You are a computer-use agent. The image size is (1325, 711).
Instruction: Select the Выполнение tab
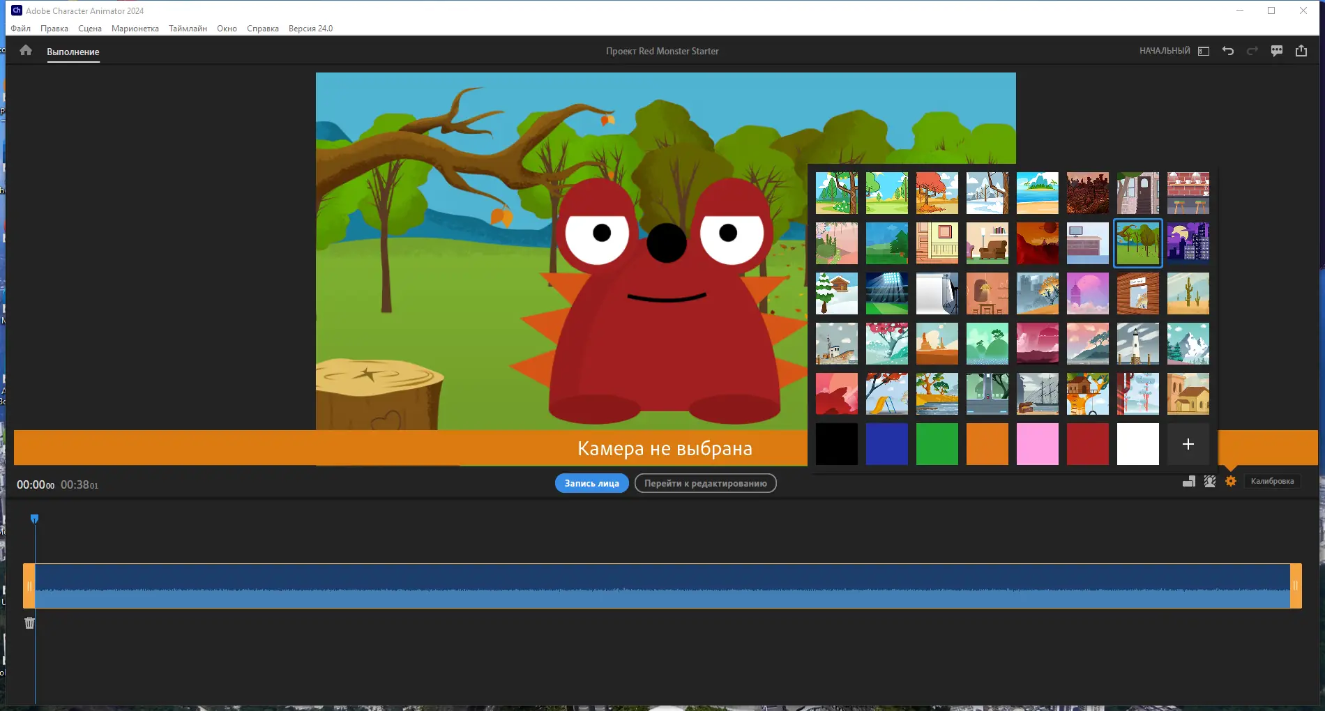[x=73, y=52]
